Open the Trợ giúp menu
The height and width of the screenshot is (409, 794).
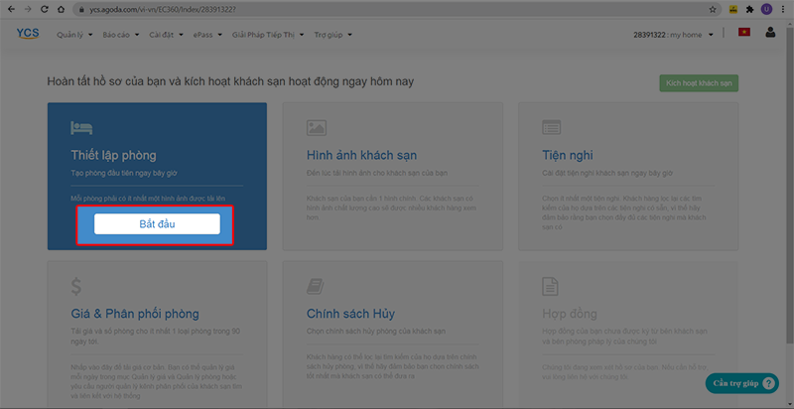(333, 35)
